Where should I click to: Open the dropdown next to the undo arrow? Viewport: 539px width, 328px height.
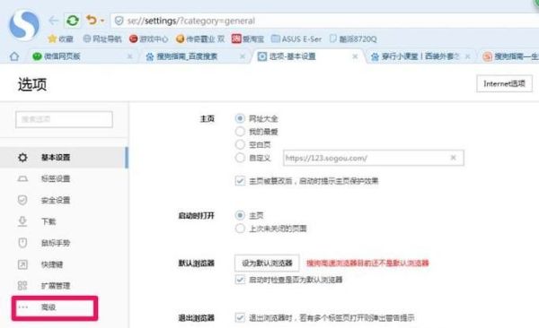[x=102, y=21]
